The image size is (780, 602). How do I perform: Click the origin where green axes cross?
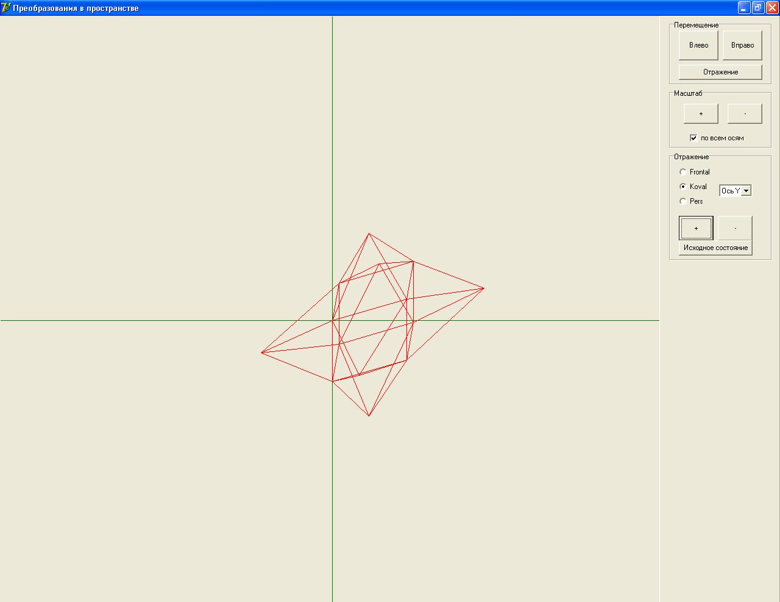pos(332,320)
